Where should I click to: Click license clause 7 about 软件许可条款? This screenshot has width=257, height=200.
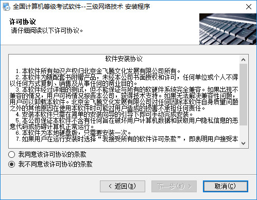127,139
